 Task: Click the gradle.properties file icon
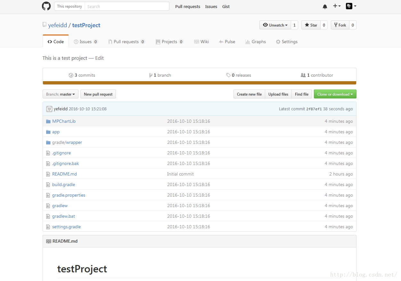[x=48, y=195]
